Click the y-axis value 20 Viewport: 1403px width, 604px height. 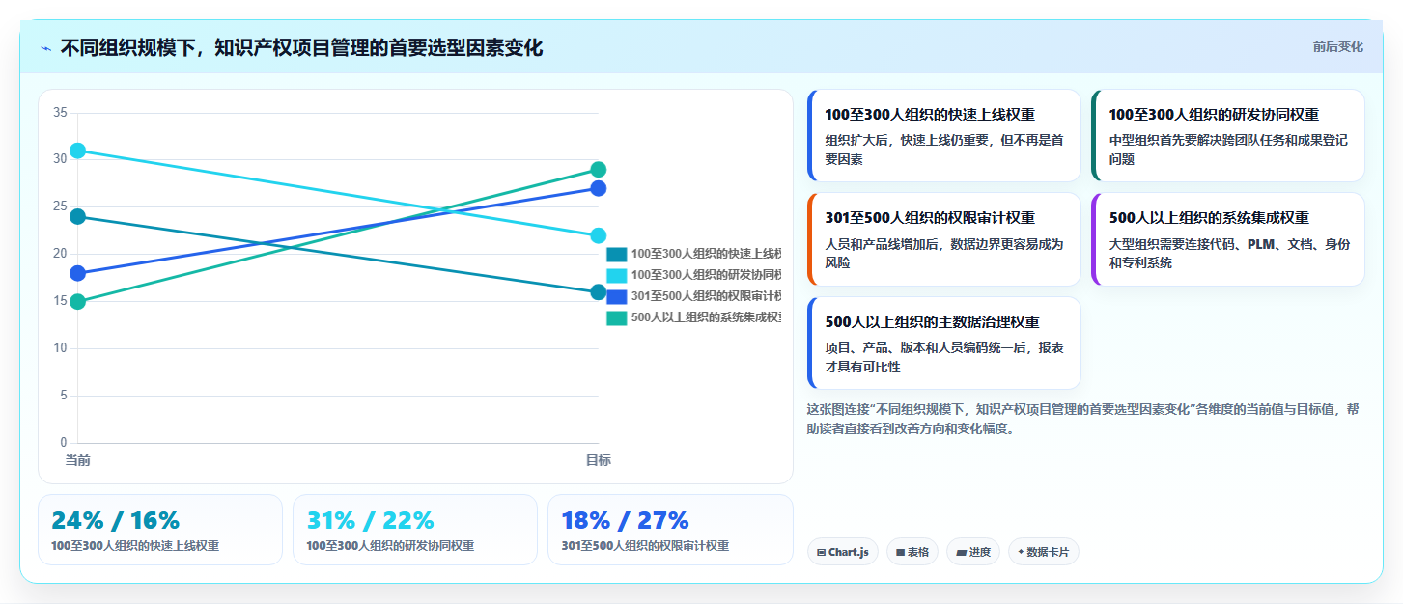tap(60, 255)
